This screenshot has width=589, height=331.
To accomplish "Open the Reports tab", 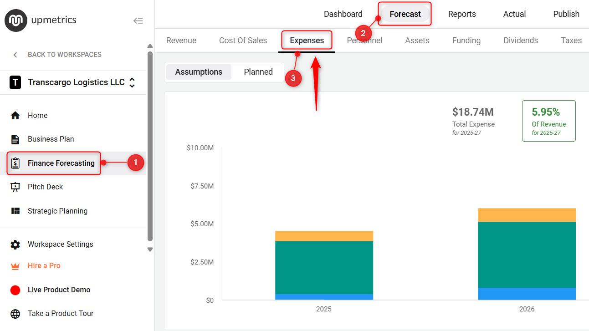I will pos(462,14).
